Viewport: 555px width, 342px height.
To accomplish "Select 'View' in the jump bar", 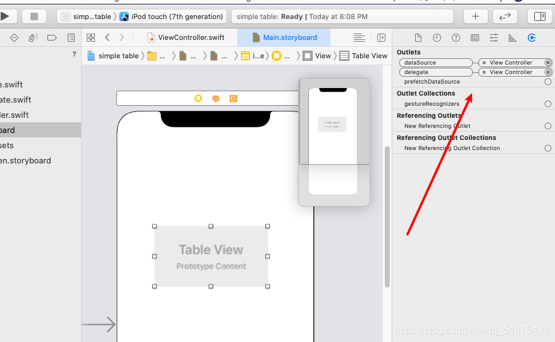I will click(x=318, y=56).
